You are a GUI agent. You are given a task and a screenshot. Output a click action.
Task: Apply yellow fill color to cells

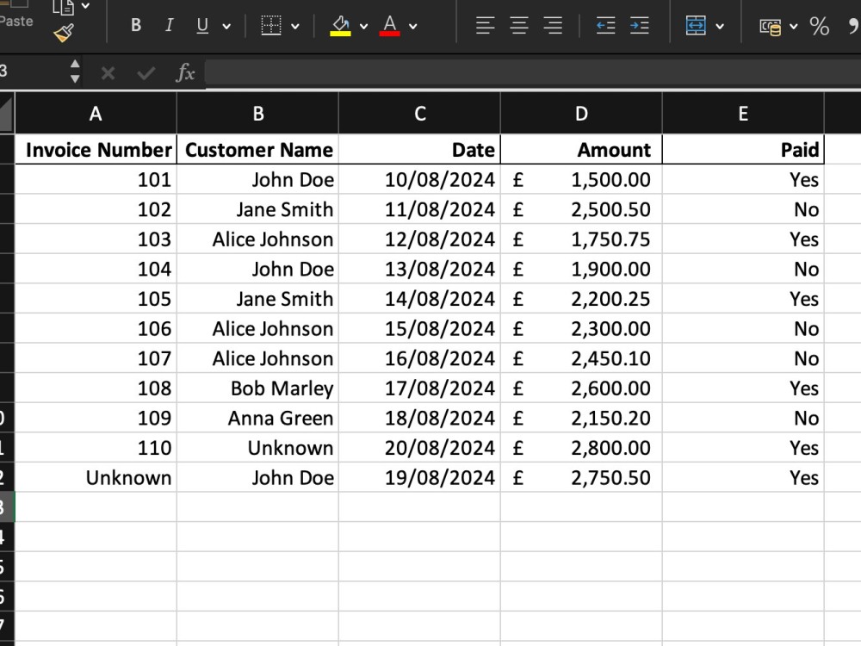click(x=339, y=25)
